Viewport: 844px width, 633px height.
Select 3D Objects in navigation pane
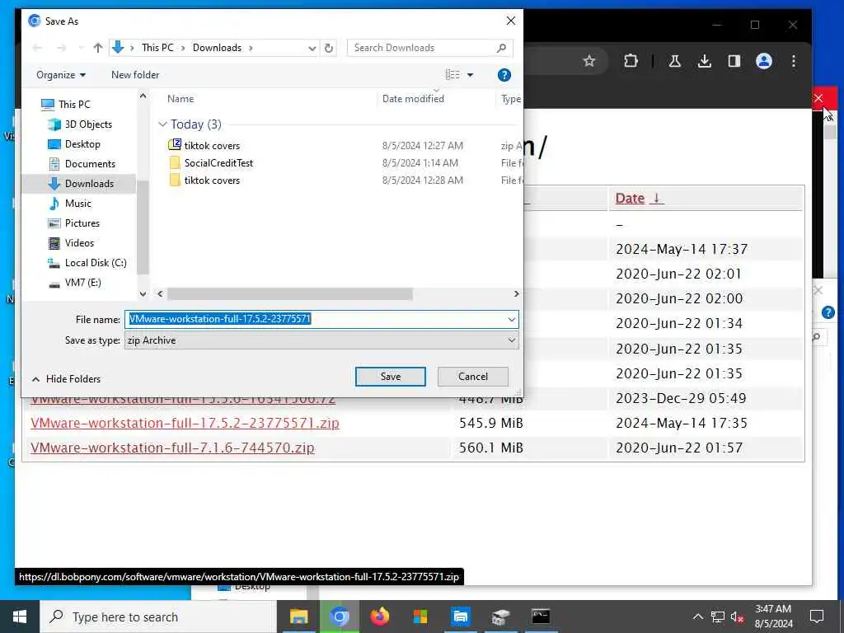(88, 124)
